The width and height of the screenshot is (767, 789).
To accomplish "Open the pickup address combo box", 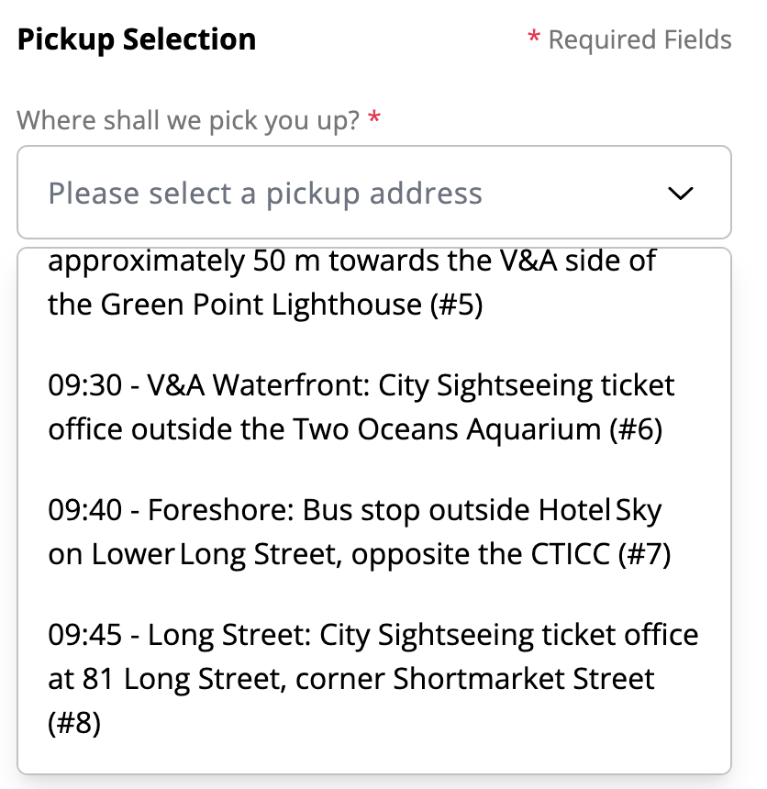I will point(373,194).
